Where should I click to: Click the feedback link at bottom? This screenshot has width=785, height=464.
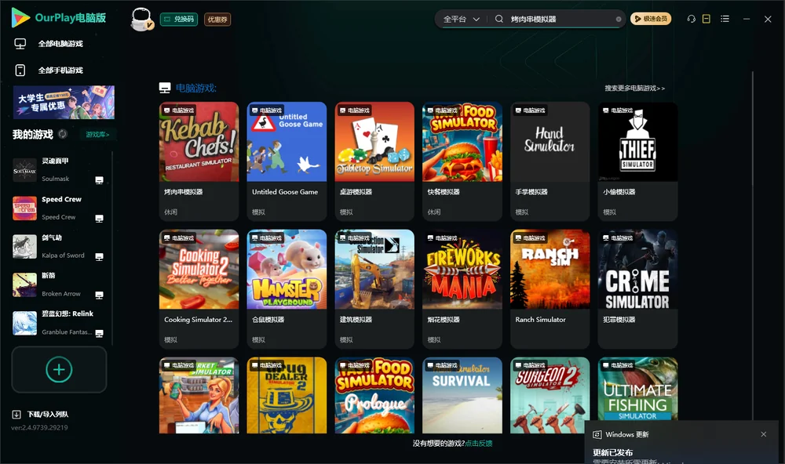479,444
